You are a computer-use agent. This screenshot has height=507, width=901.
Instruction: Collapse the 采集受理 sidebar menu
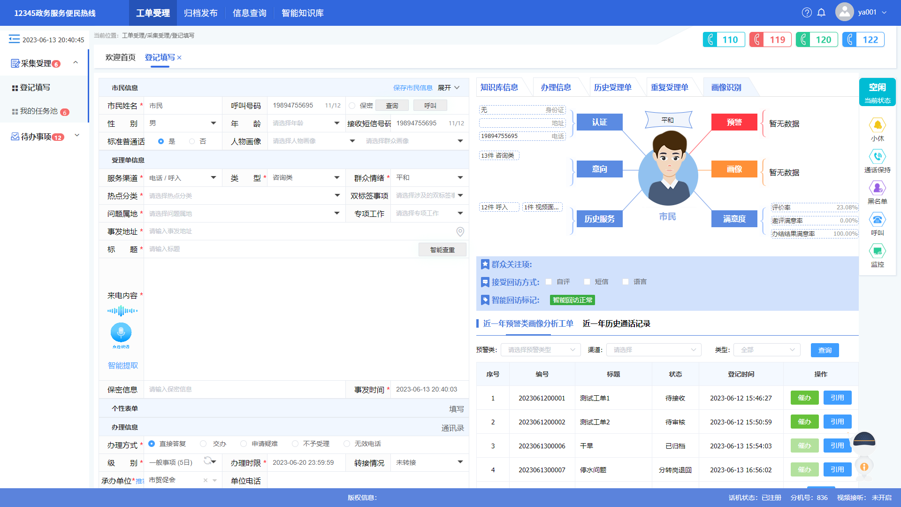pos(76,62)
